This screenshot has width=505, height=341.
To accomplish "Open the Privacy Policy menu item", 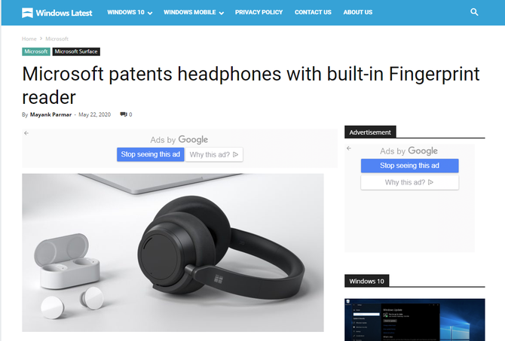I will (x=259, y=12).
